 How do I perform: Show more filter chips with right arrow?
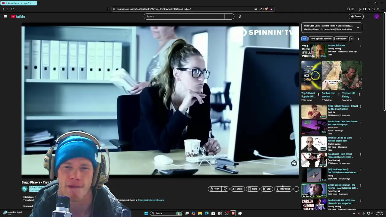pos(358,39)
